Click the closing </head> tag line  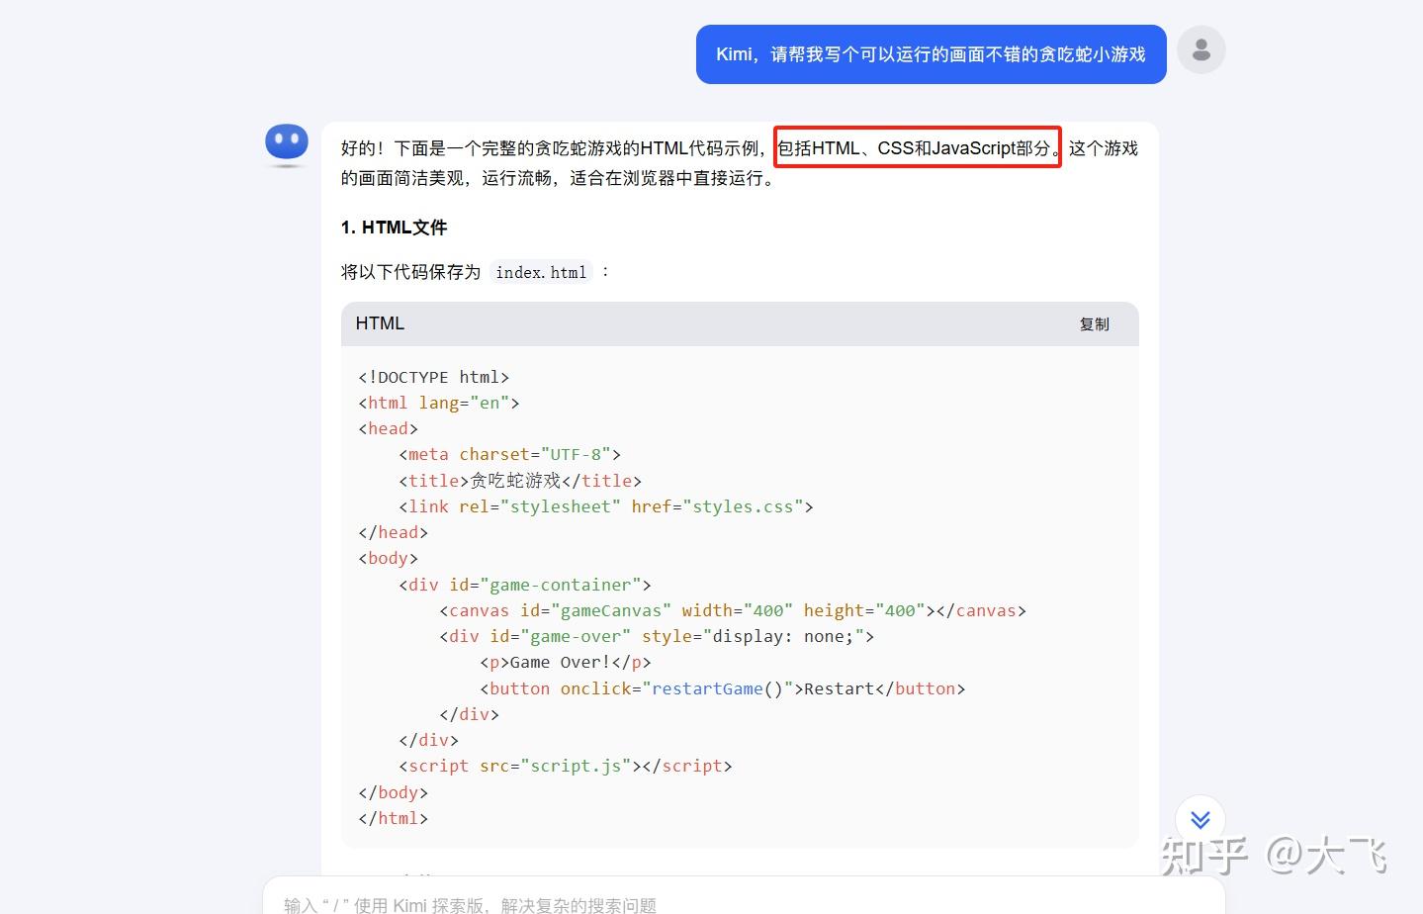coord(393,532)
